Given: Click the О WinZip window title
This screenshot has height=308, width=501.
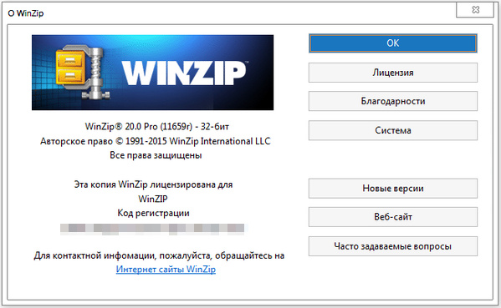Looking at the screenshot, I should [26, 13].
